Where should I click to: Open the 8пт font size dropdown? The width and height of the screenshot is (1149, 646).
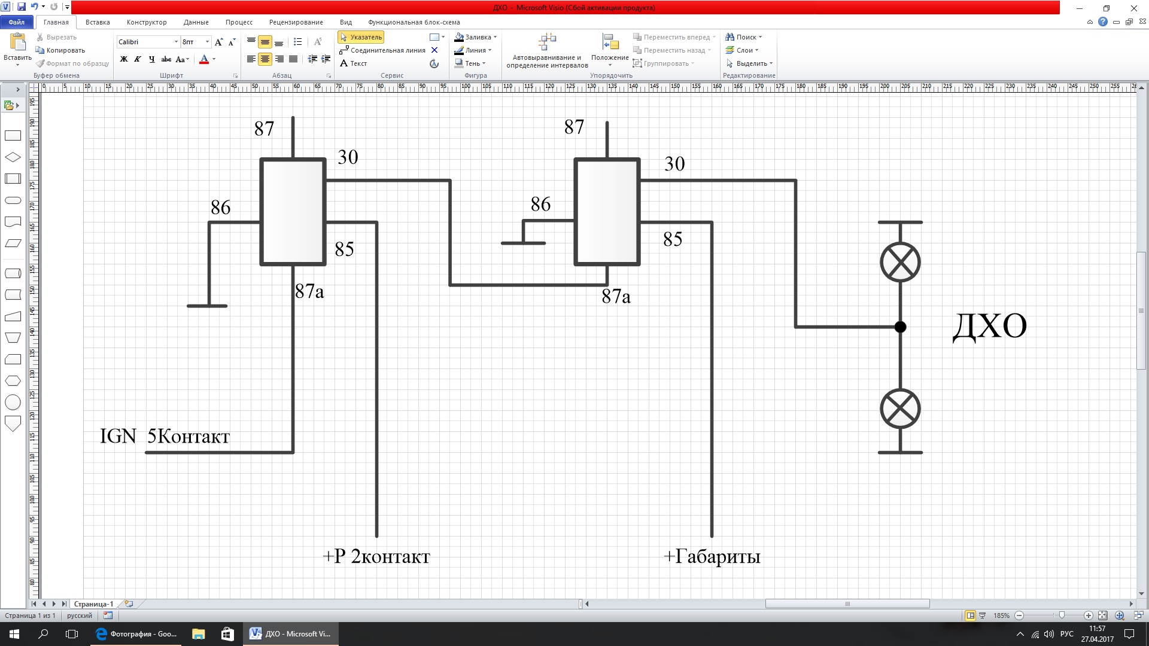click(207, 42)
